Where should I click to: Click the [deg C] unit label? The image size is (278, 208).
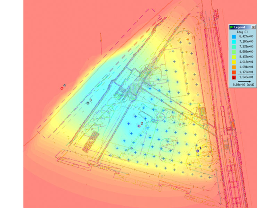coord(242,32)
